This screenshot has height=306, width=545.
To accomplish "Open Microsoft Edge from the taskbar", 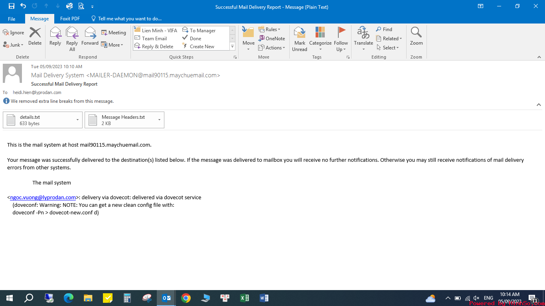I will click(x=69, y=298).
